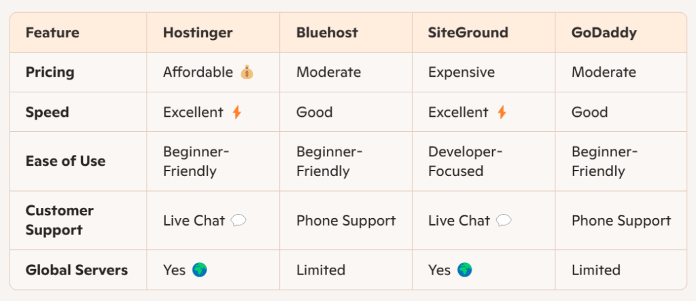Click Bluehost's Limited global servers cell
696x301 pixels.
tap(321, 270)
